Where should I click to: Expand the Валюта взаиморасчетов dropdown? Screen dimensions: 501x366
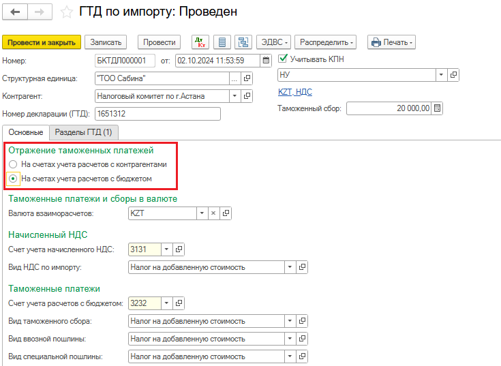coord(202,213)
